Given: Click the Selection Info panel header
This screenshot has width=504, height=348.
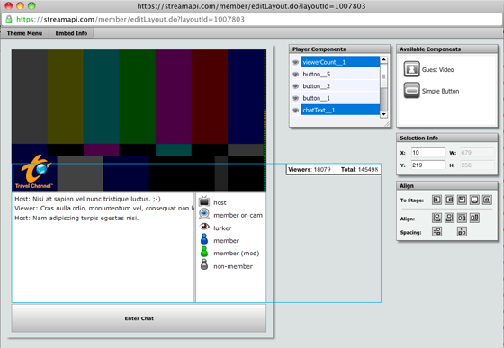Looking at the screenshot, I should coord(446,138).
